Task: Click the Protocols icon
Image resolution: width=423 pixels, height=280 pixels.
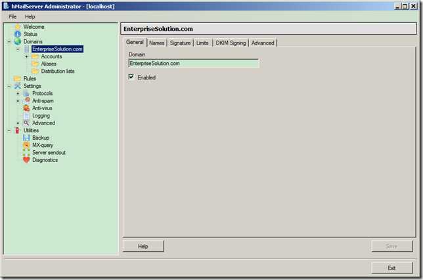Action: 26,93
